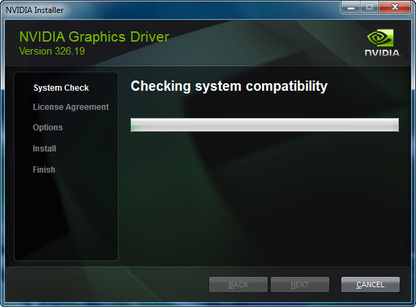Select the License Agreement step
The height and width of the screenshot is (307, 416).
coord(71,107)
